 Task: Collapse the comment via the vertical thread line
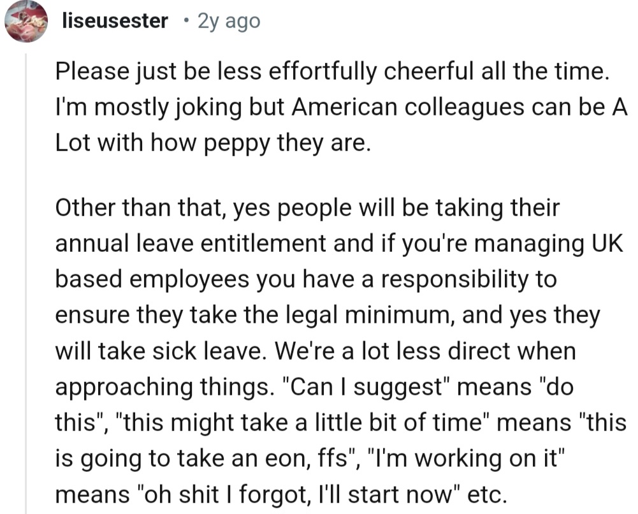point(26,281)
